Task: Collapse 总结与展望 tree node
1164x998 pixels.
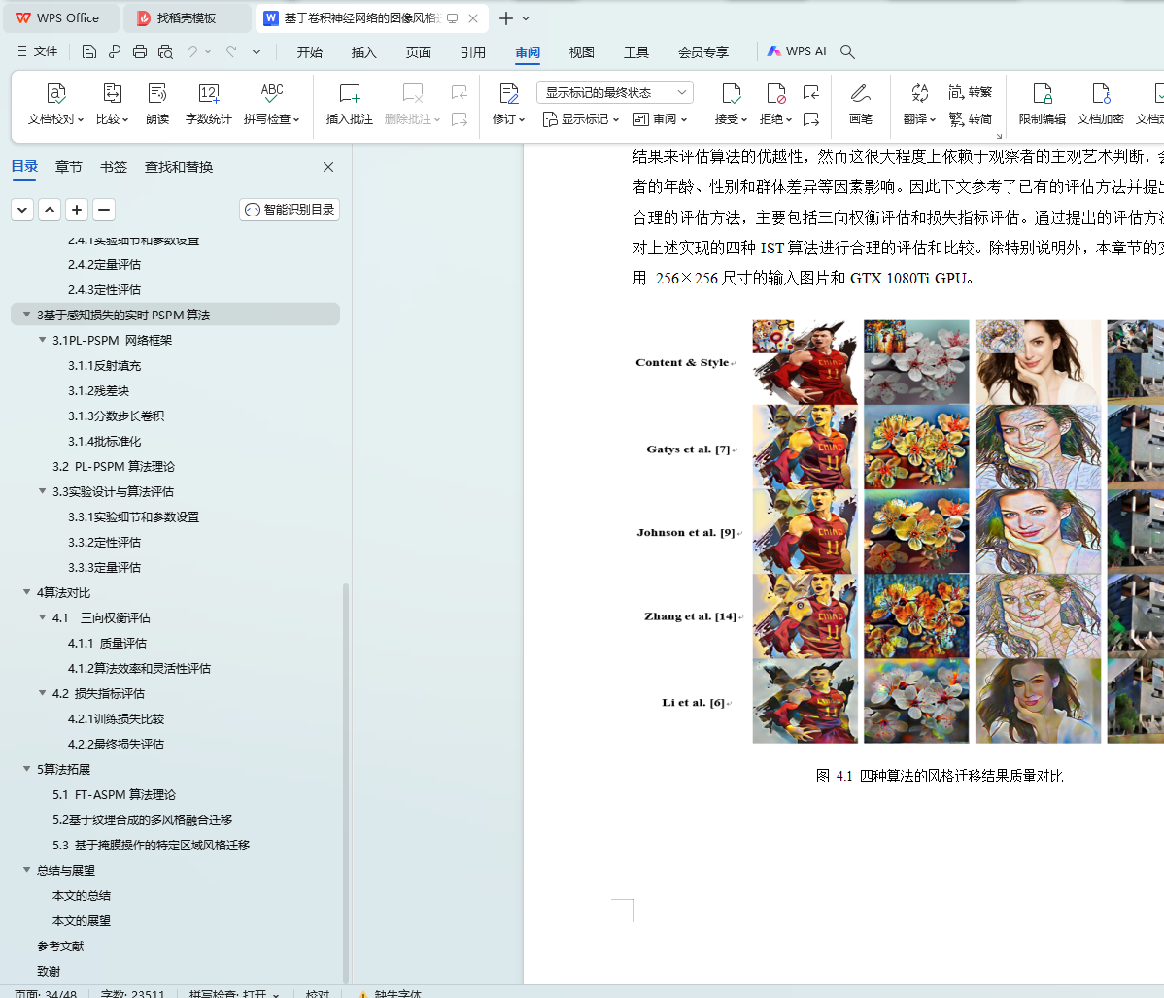Action: (x=27, y=870)
